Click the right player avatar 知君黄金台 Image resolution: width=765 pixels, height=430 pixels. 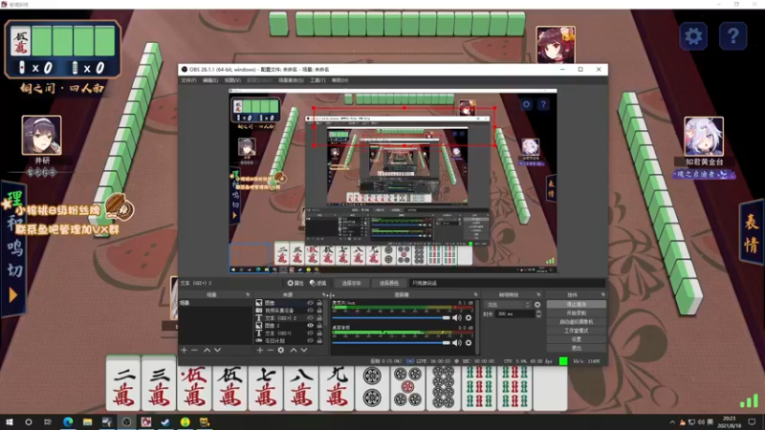pos(704,136)
